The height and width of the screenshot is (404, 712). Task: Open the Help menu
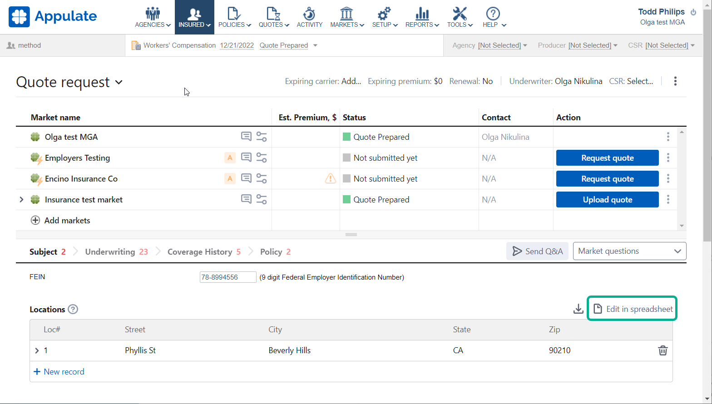pos(494,17)
